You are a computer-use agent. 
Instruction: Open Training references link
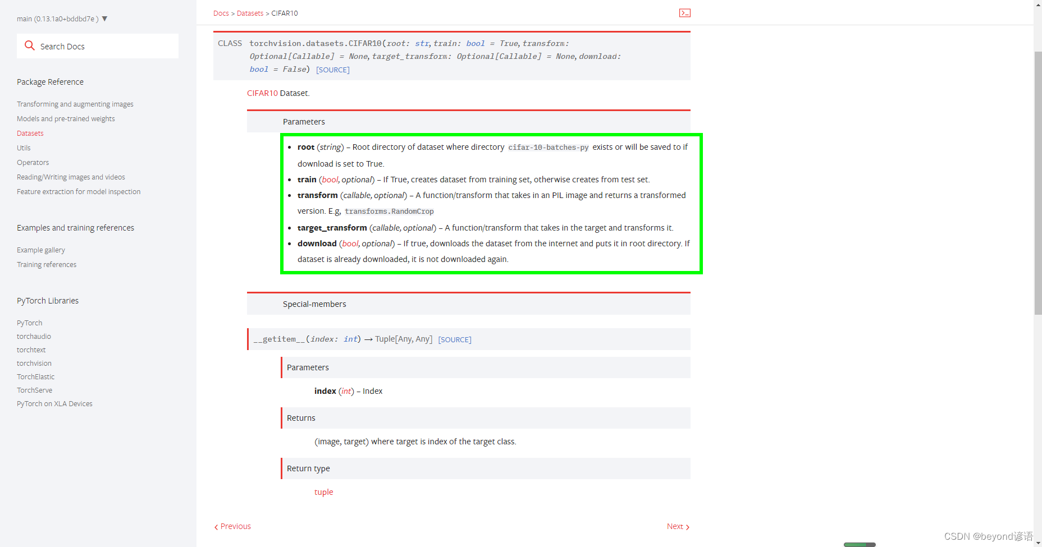pyautogui.click(x=47, y=265)
